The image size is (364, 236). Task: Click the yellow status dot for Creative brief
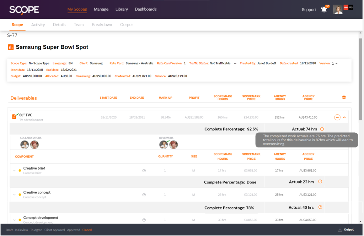(20, 171)
